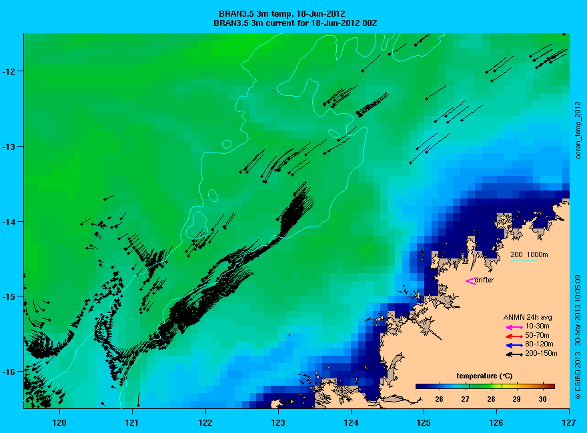This screenshot has width=587, height=433.
Task: Click the subtitle 'BRAN3.5 3m current for 18-Jun-2012 00Z'
Action: (x=295, y=23)
